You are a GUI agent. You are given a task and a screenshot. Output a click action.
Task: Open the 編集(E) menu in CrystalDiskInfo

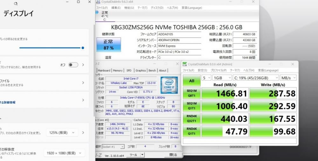point(116,8)
